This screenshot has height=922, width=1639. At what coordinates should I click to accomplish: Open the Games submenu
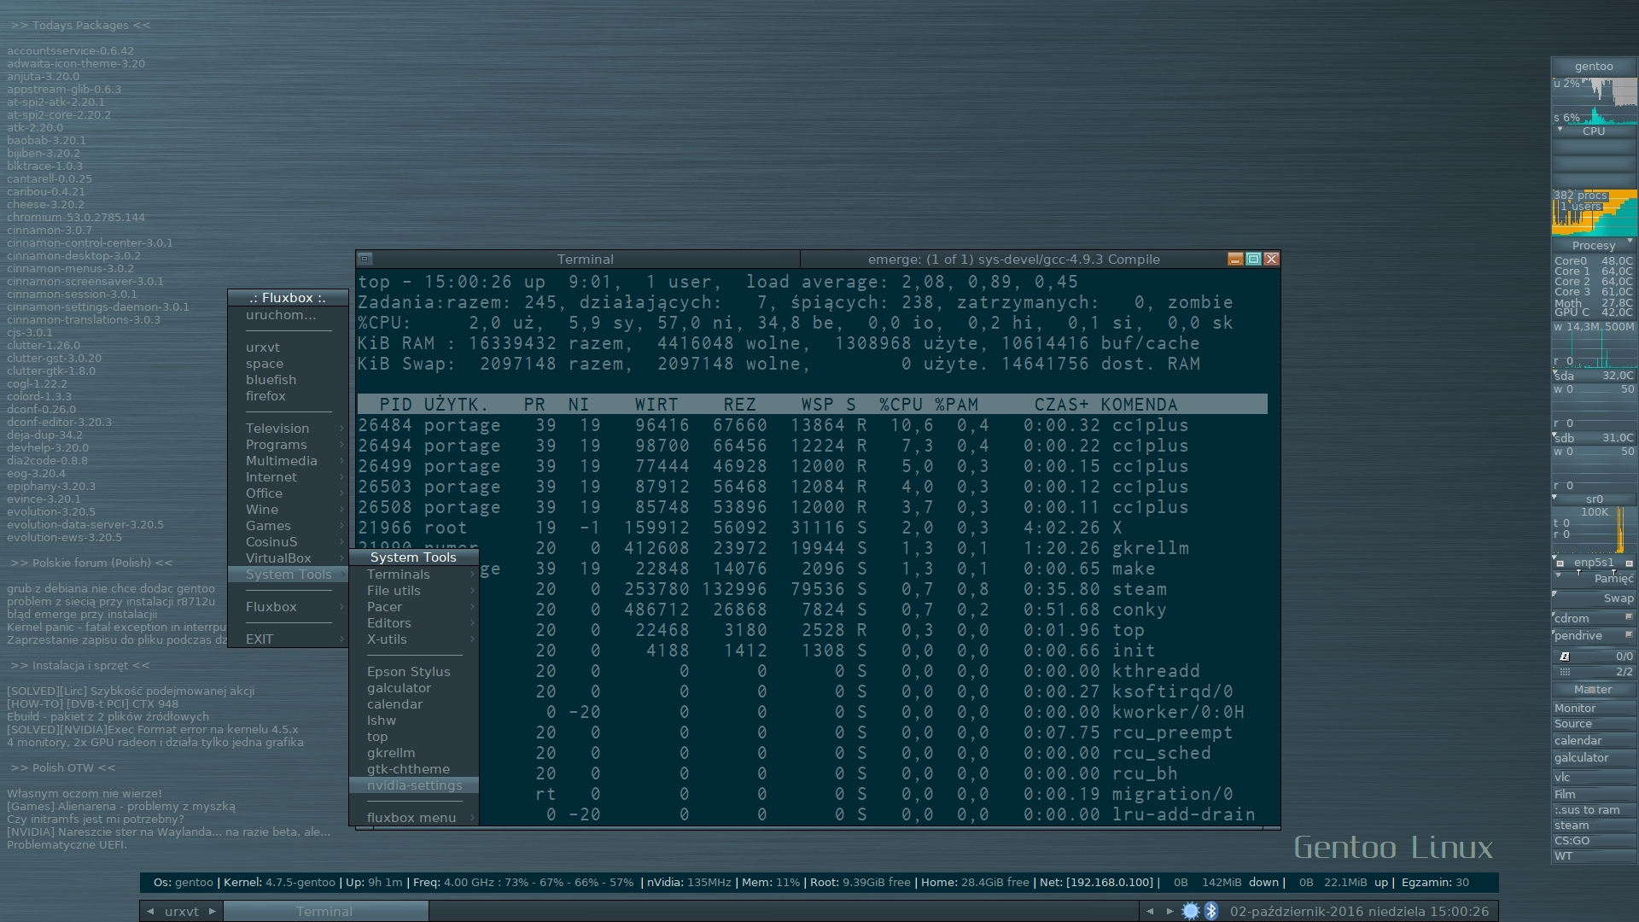pos(289,526)
